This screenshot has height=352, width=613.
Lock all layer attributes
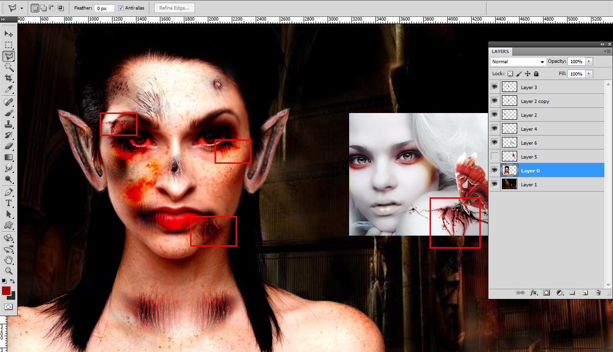click(x=536, y=74)
